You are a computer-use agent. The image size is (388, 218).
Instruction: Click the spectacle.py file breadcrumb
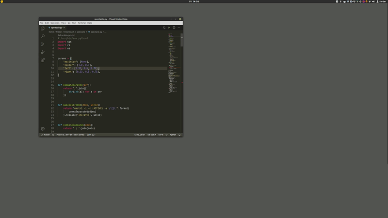point(95,32)
